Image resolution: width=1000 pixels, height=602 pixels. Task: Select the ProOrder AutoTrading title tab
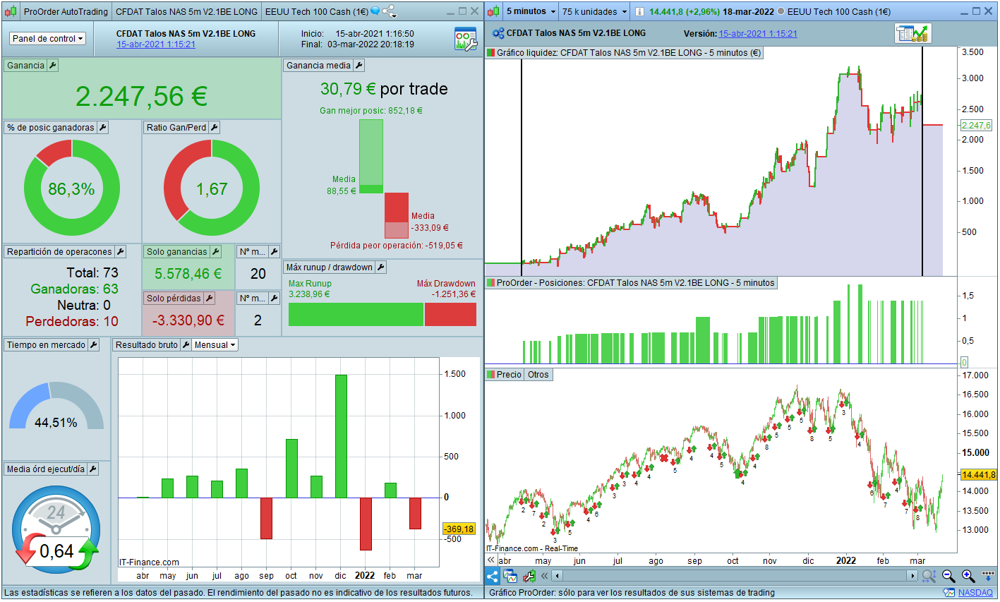(66, 11)
